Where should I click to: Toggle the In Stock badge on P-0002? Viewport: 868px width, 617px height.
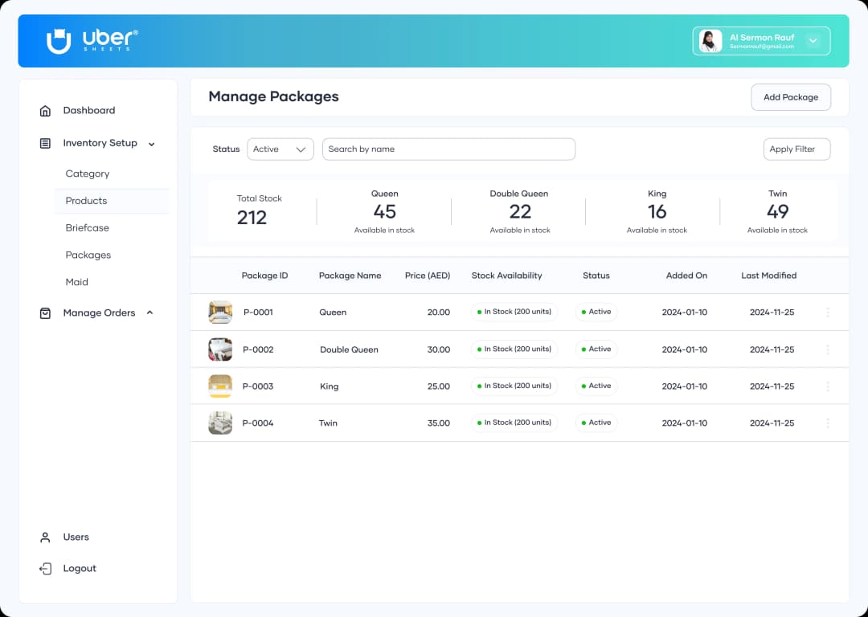(514, 349)
